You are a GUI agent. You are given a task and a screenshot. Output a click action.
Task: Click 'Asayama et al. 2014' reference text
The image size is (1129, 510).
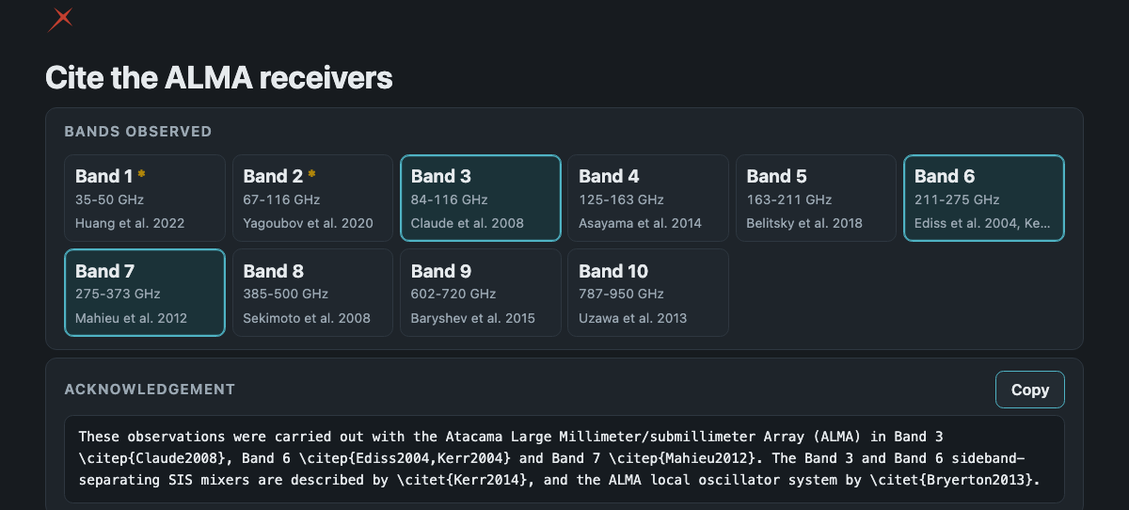point(640,224)
